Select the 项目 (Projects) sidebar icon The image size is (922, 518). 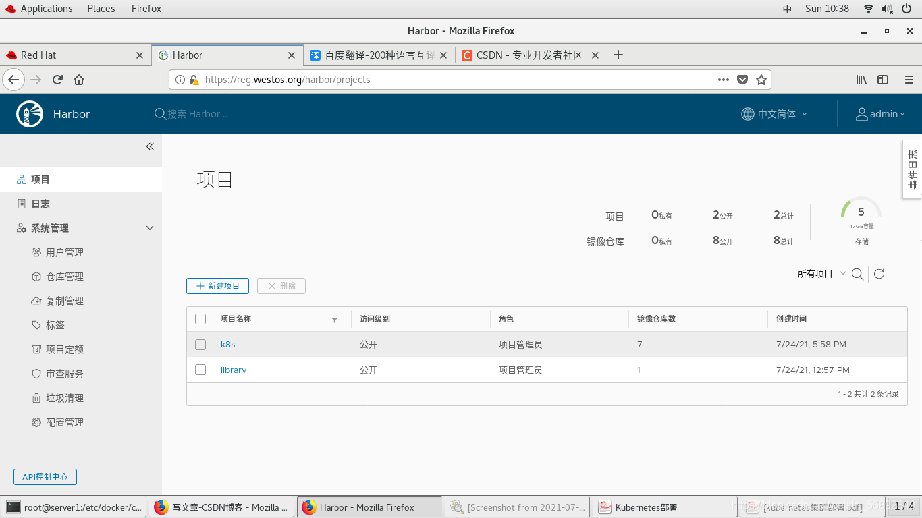point(21,179)
